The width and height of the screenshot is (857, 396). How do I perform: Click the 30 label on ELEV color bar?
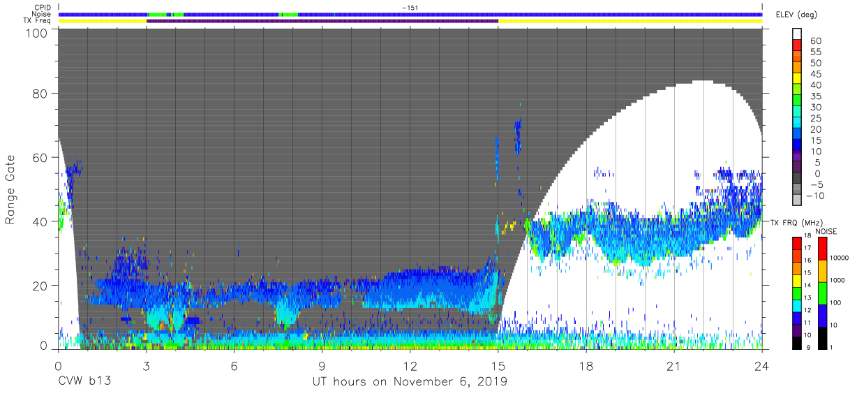click(815, 108)
